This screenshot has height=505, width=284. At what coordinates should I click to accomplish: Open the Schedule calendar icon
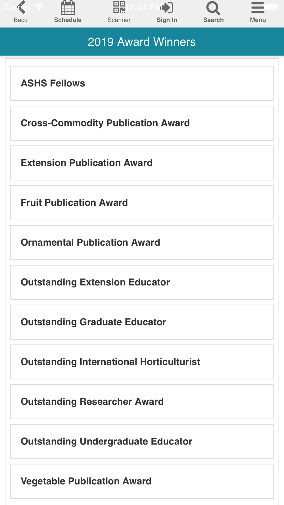(x=68, y=8)
